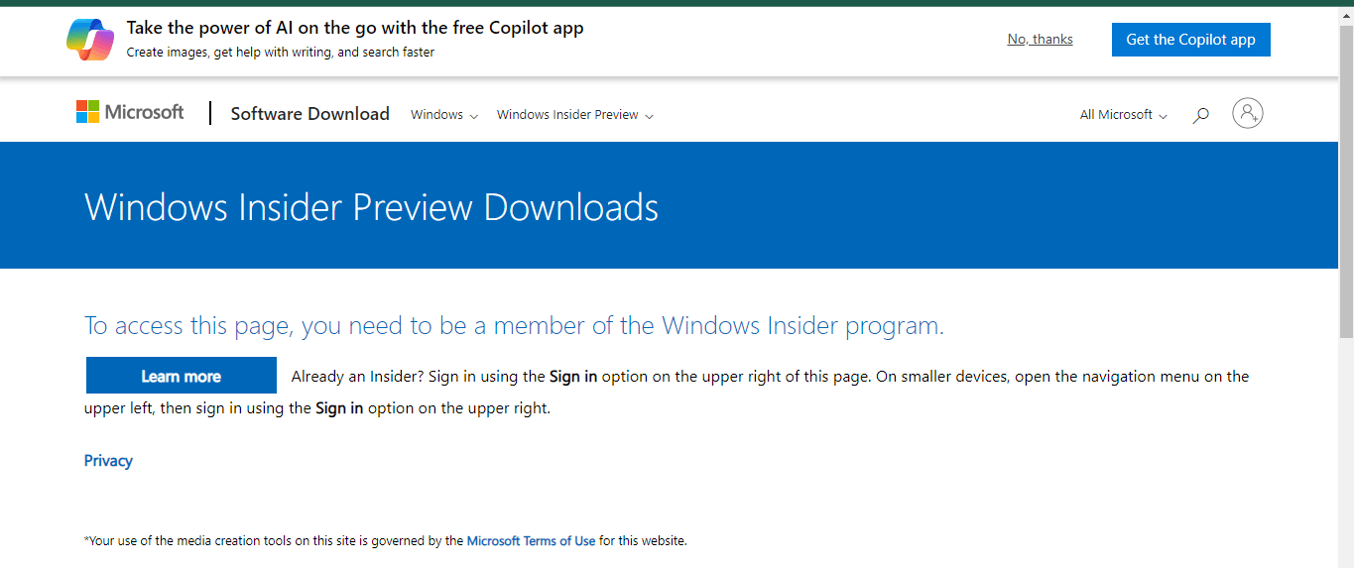Screen dimensions: 1354x568
Task: Click the Windows Insider Preview Downloads heading
Action: pos(372,207)
